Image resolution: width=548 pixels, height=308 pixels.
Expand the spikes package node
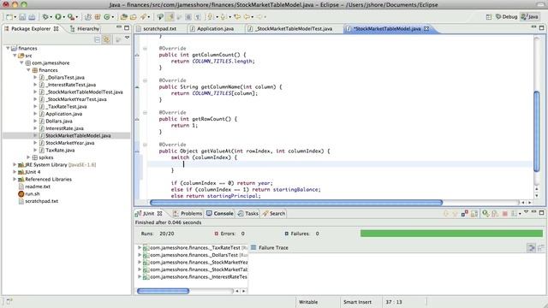(28, 157)
